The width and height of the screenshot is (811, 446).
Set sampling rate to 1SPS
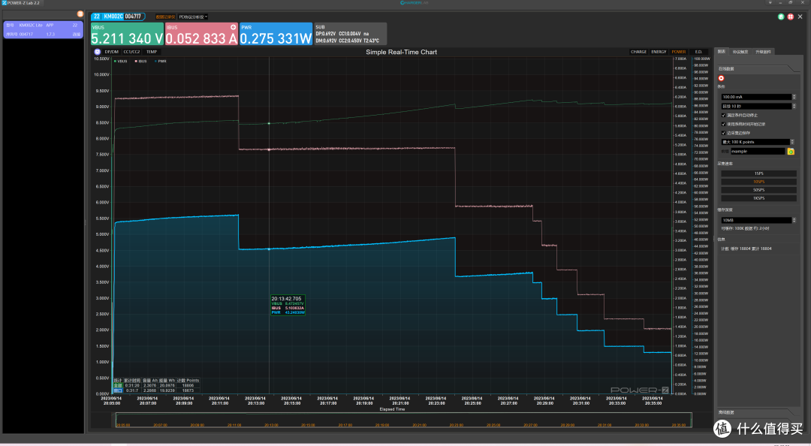click(758, 174)
